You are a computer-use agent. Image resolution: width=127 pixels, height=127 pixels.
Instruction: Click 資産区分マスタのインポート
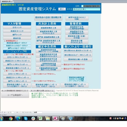point(17,78)
